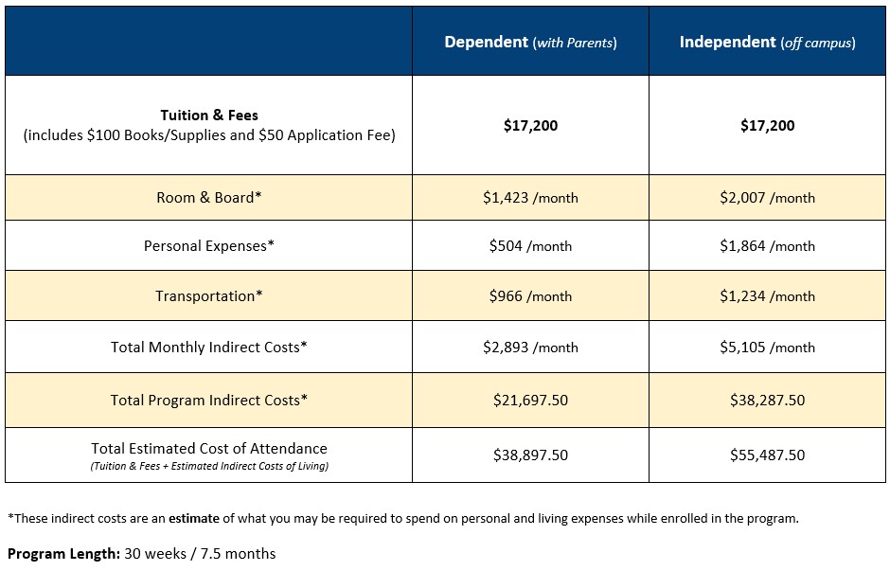Click the Independent $17,200 tuition cell
Image resolution: width=890 pixels, height=571 pixels.
[x=767, y=125]
